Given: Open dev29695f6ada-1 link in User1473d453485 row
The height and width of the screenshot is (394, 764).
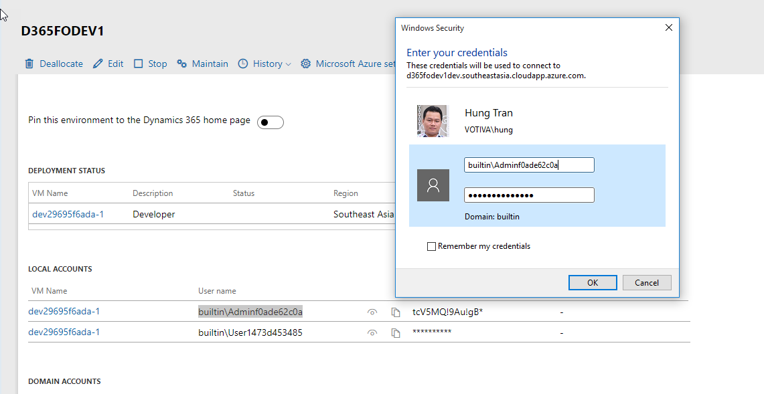Looking at the screenshot, I should [x=64, y=332].
